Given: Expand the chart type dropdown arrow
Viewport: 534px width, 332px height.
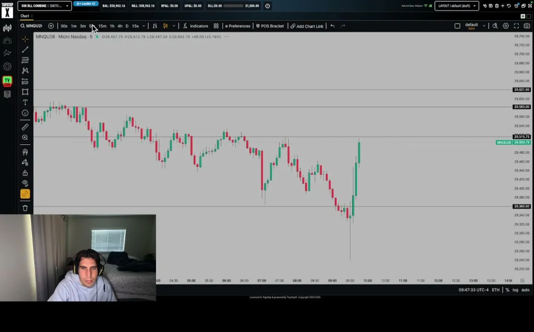Looking at the screenshot, I should click(174, 26).
